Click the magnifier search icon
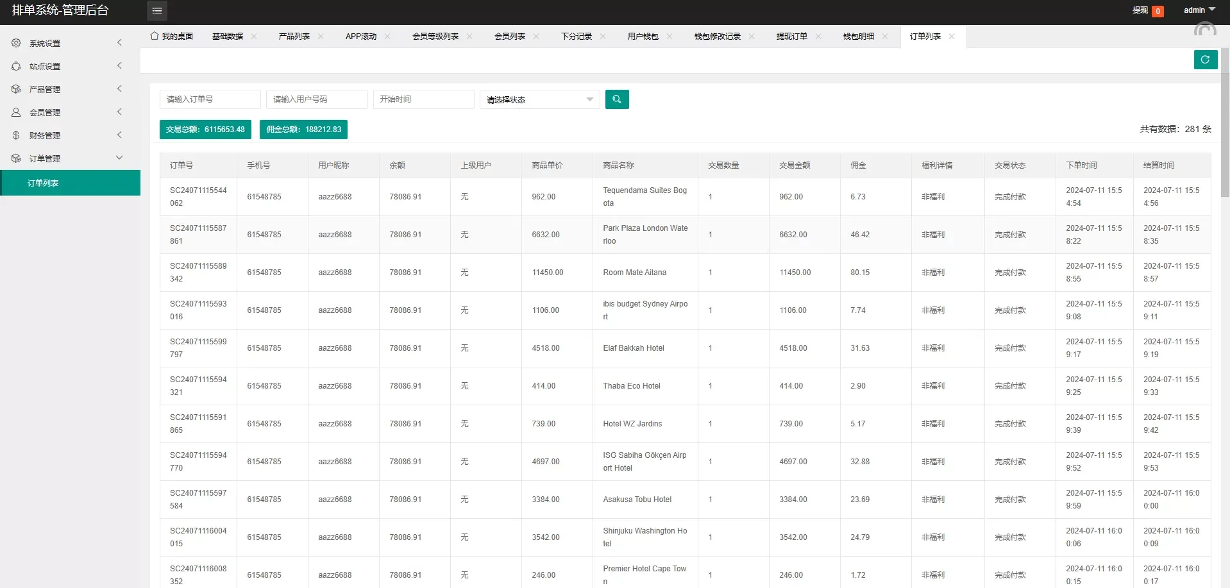 point(617,99)
